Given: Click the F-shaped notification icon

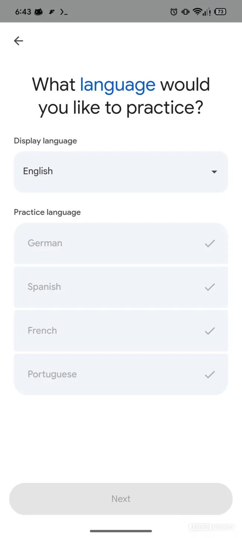Looking at the screenshot, I should pyautogui.click(x=52, y=12).
